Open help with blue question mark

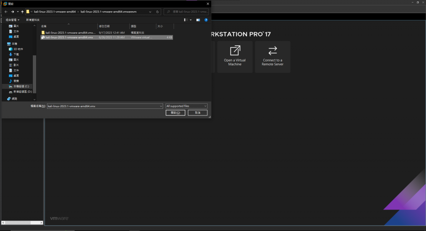[x=206, y=20]
